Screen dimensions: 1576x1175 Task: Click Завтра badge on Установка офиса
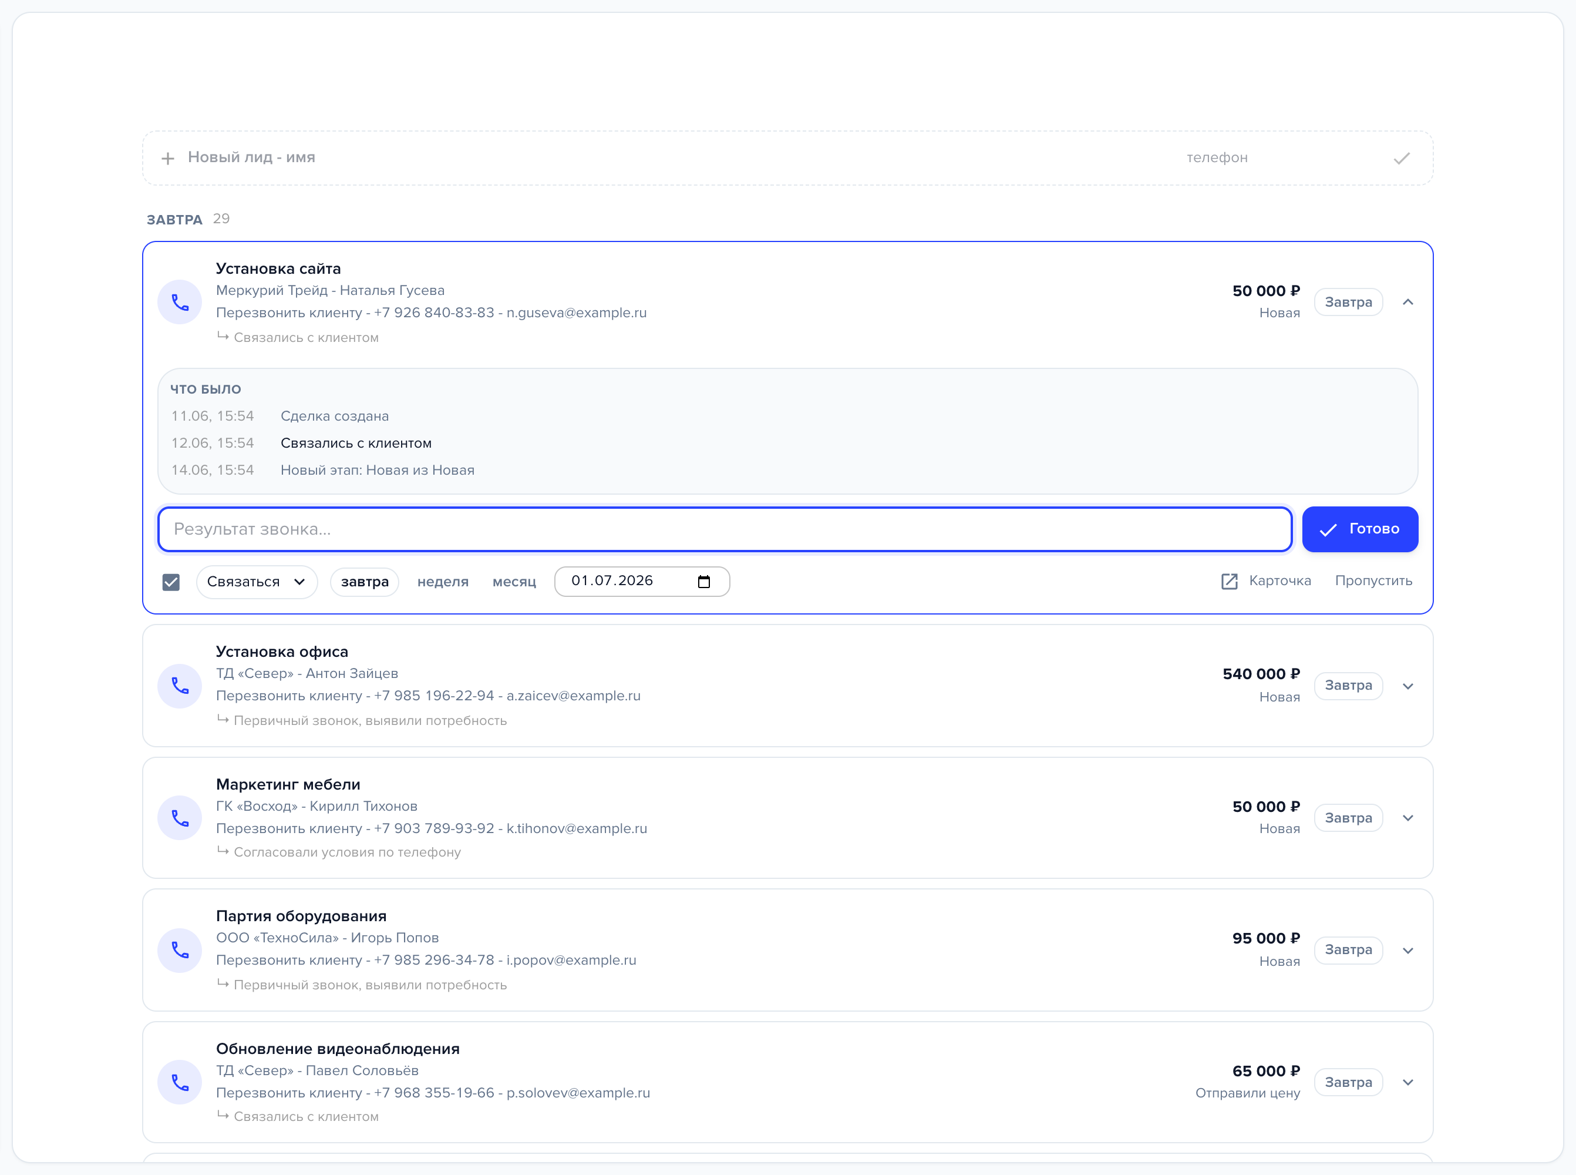1348,686
